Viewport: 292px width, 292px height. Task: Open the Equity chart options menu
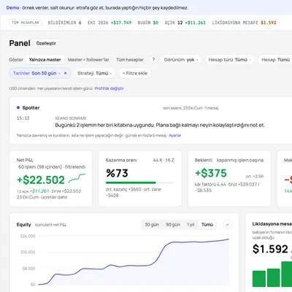click(x=228, y=225)
